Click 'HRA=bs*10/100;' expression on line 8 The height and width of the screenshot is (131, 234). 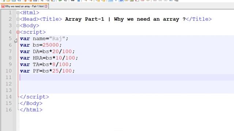pos(55,58)
